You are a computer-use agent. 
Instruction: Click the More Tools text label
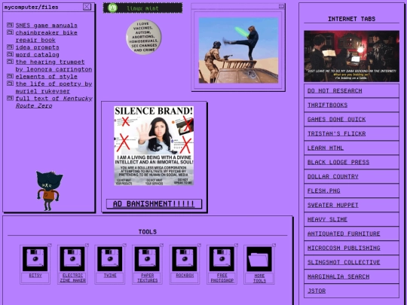(259, 278)
